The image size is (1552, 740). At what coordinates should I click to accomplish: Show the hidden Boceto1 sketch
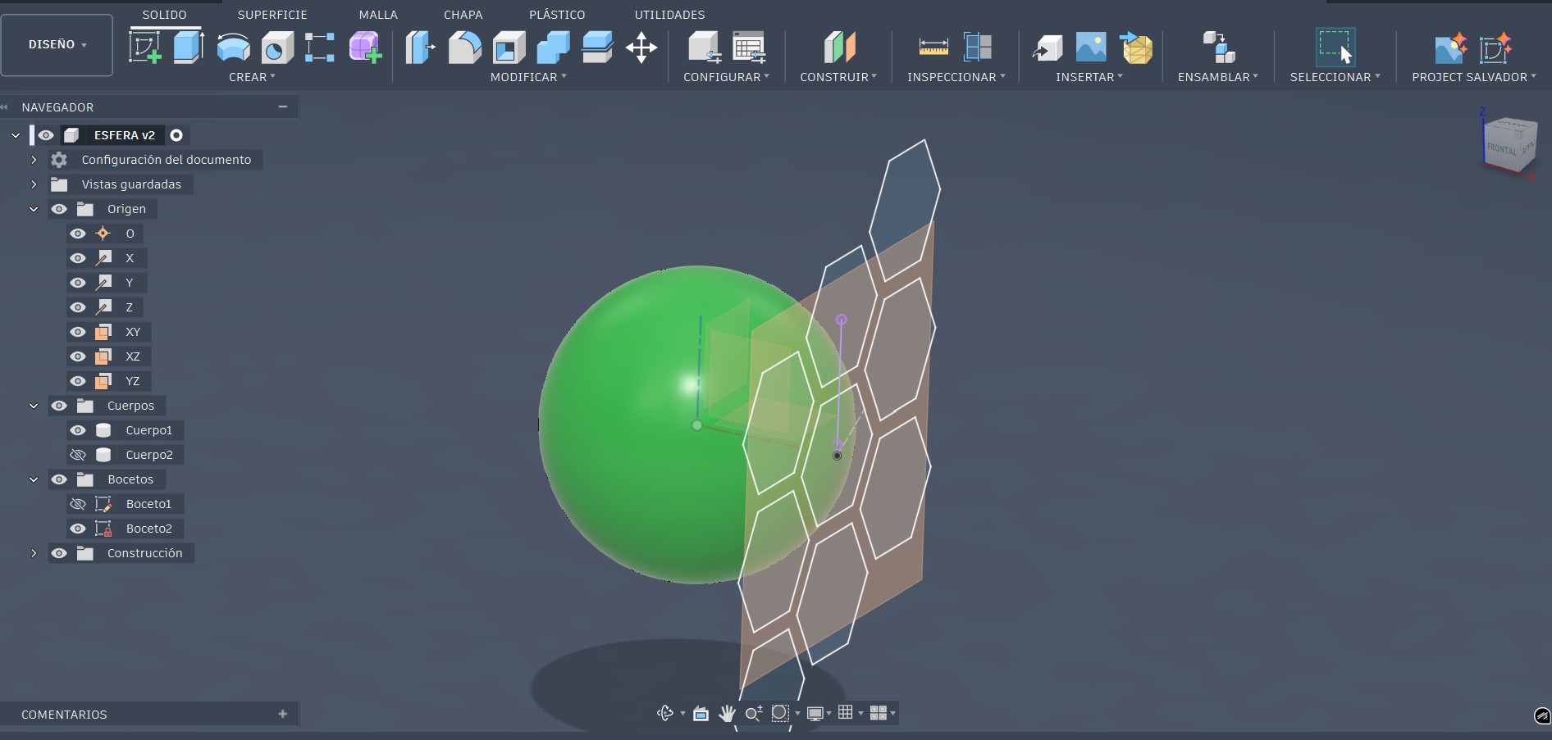click(x=78, y=504)
